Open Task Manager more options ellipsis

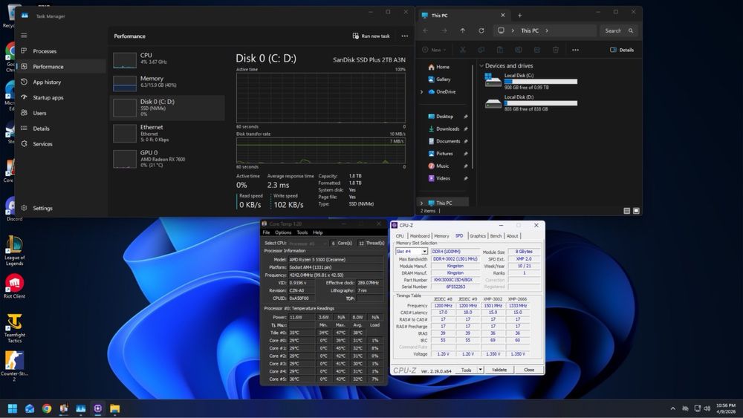click(405, 36)
